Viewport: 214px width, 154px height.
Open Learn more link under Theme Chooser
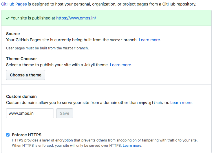coord(120,65)
